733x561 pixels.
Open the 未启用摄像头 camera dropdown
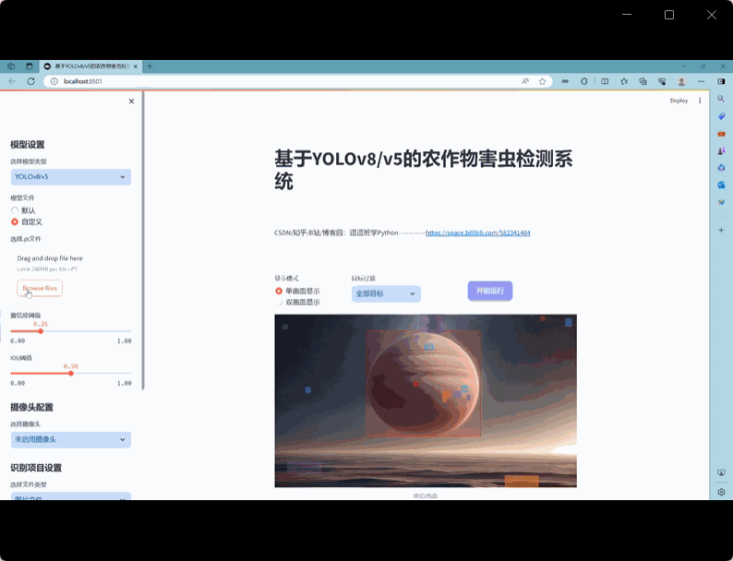(x=70, y=439)
